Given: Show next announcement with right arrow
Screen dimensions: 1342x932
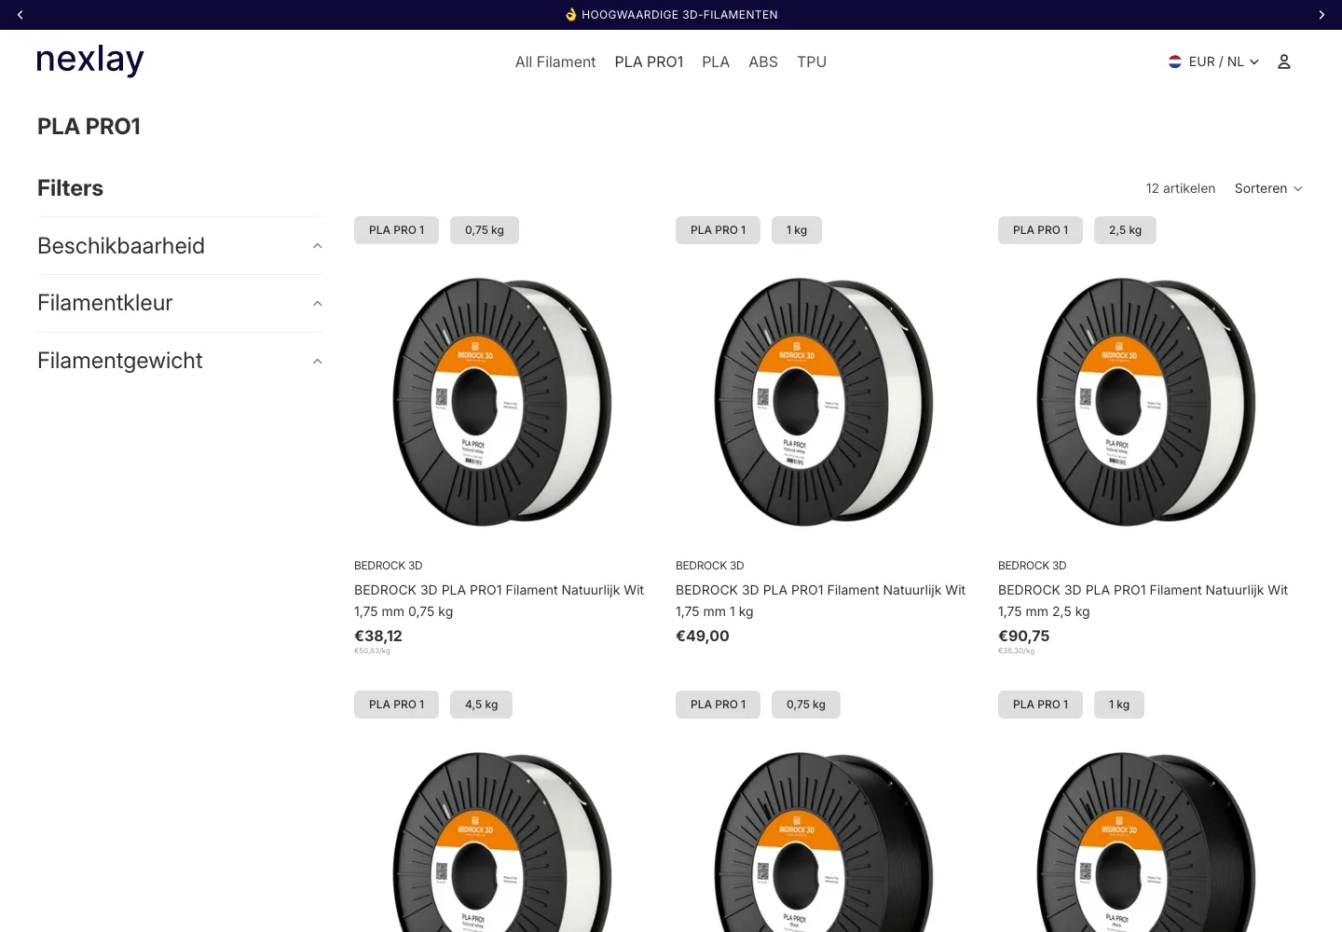Looking at the screenshot, I should coord(1321,15).
